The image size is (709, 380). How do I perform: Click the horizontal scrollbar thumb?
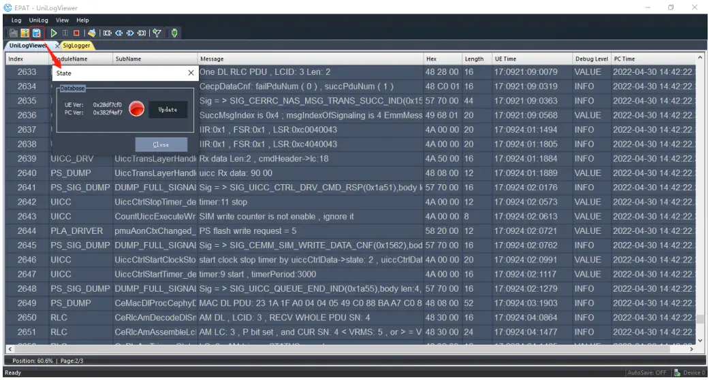341,349
